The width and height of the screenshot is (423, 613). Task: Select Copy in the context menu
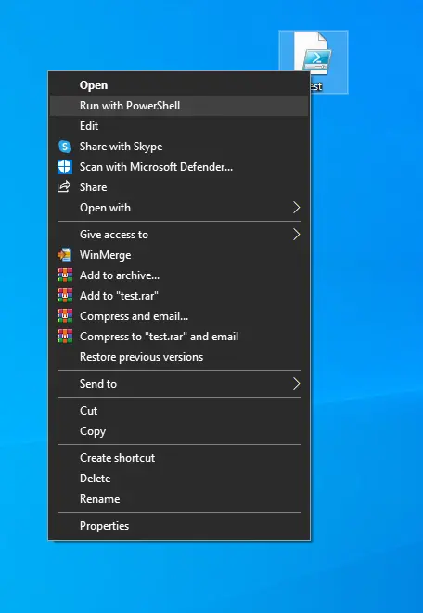(x=179, y=431)
